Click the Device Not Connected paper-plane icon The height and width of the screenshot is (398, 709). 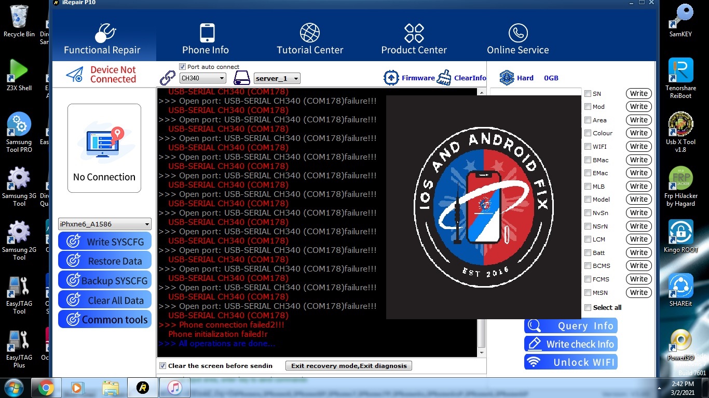click(75, 75)
